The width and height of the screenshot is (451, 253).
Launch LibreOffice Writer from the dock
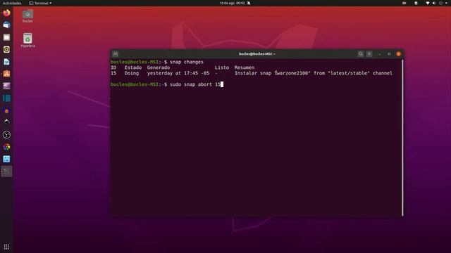[6, 62]
